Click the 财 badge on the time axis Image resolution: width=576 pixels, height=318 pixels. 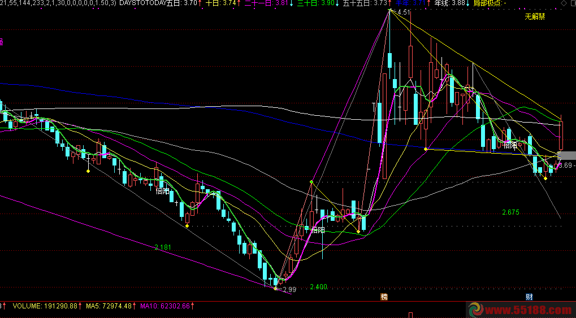pos(529,297)
